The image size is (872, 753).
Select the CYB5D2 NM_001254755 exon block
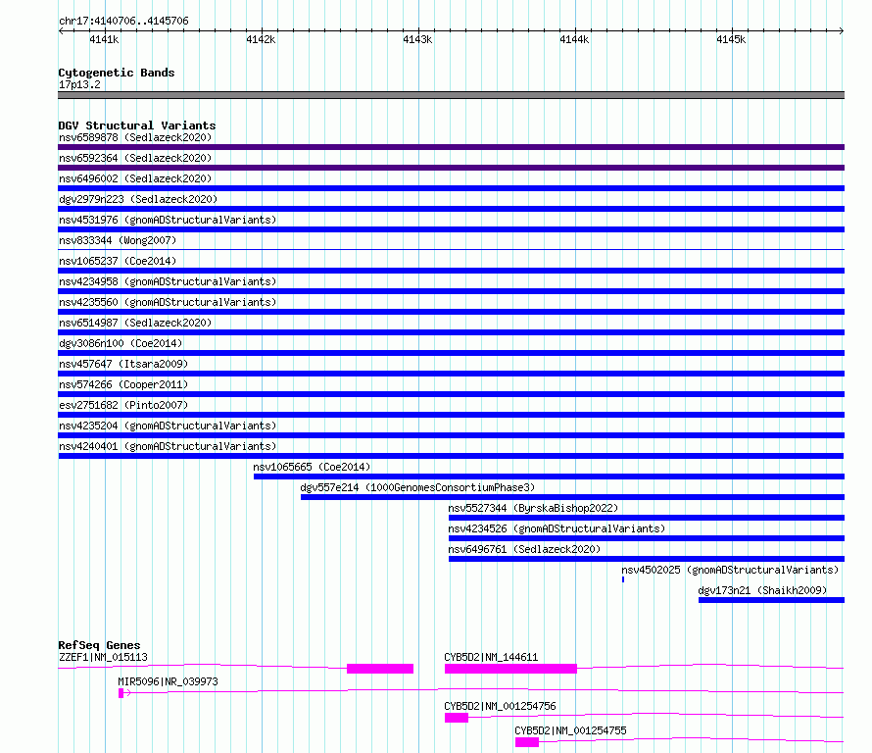point(527,742)
